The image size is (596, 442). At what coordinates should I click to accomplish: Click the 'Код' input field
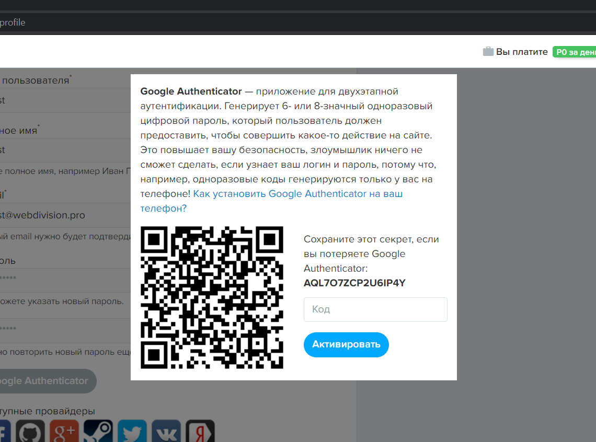coord(375,309)
